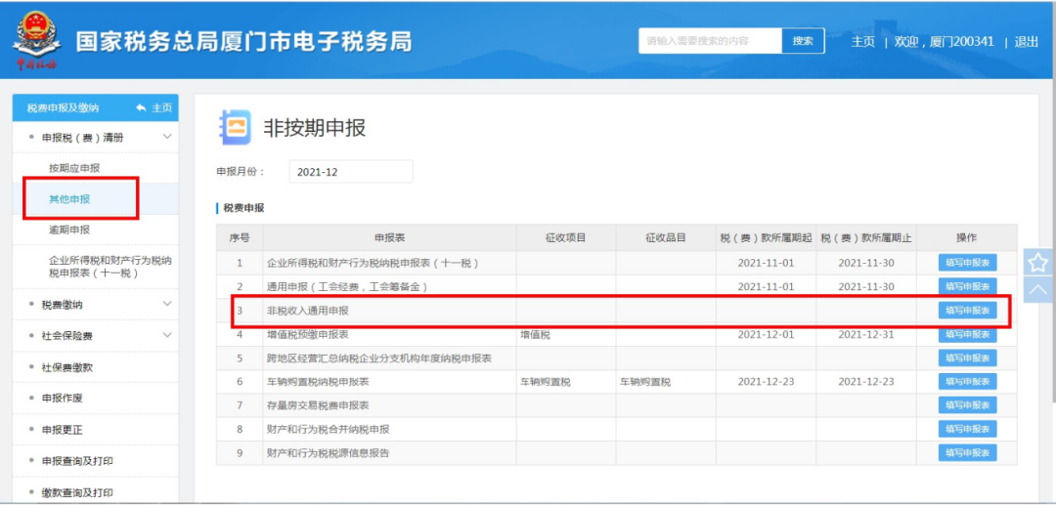Click 填写申报表 for 非税收入通用申报

[967, 310]
